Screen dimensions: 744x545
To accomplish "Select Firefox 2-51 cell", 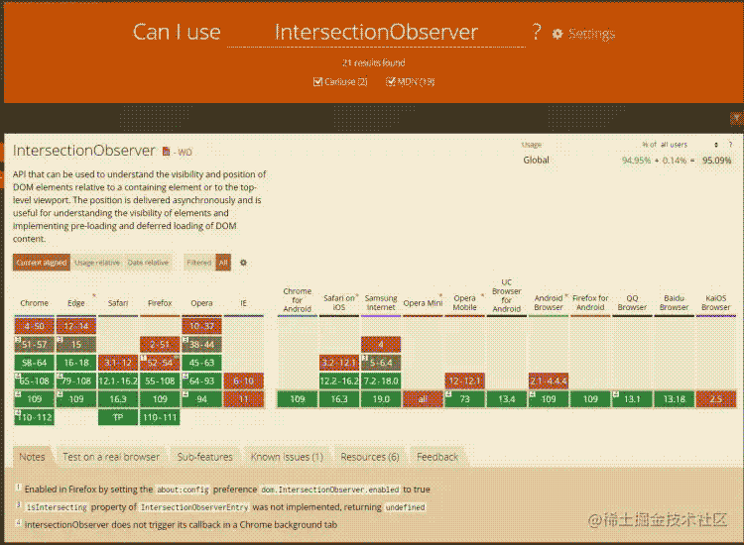I will [x=160, y=345].
